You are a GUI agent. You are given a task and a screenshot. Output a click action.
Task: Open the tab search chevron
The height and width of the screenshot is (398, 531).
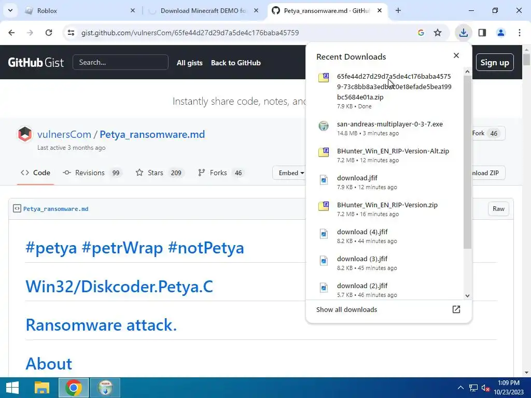point(10,10)
